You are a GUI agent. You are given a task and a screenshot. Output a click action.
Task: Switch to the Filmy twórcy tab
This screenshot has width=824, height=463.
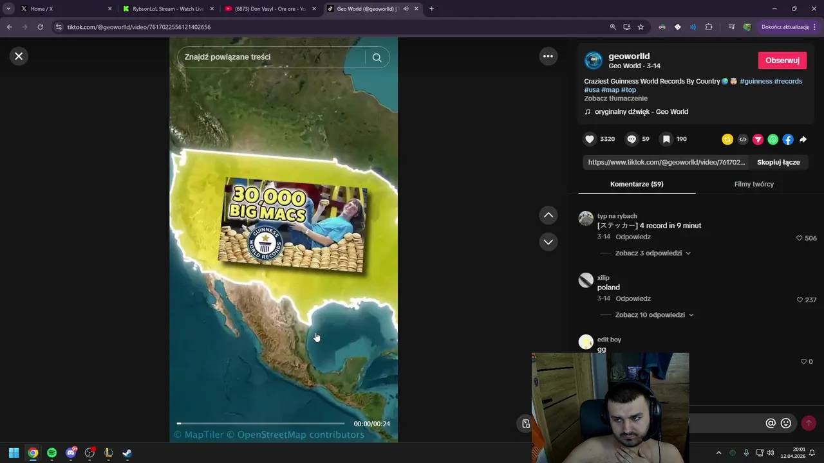point(754,184)
